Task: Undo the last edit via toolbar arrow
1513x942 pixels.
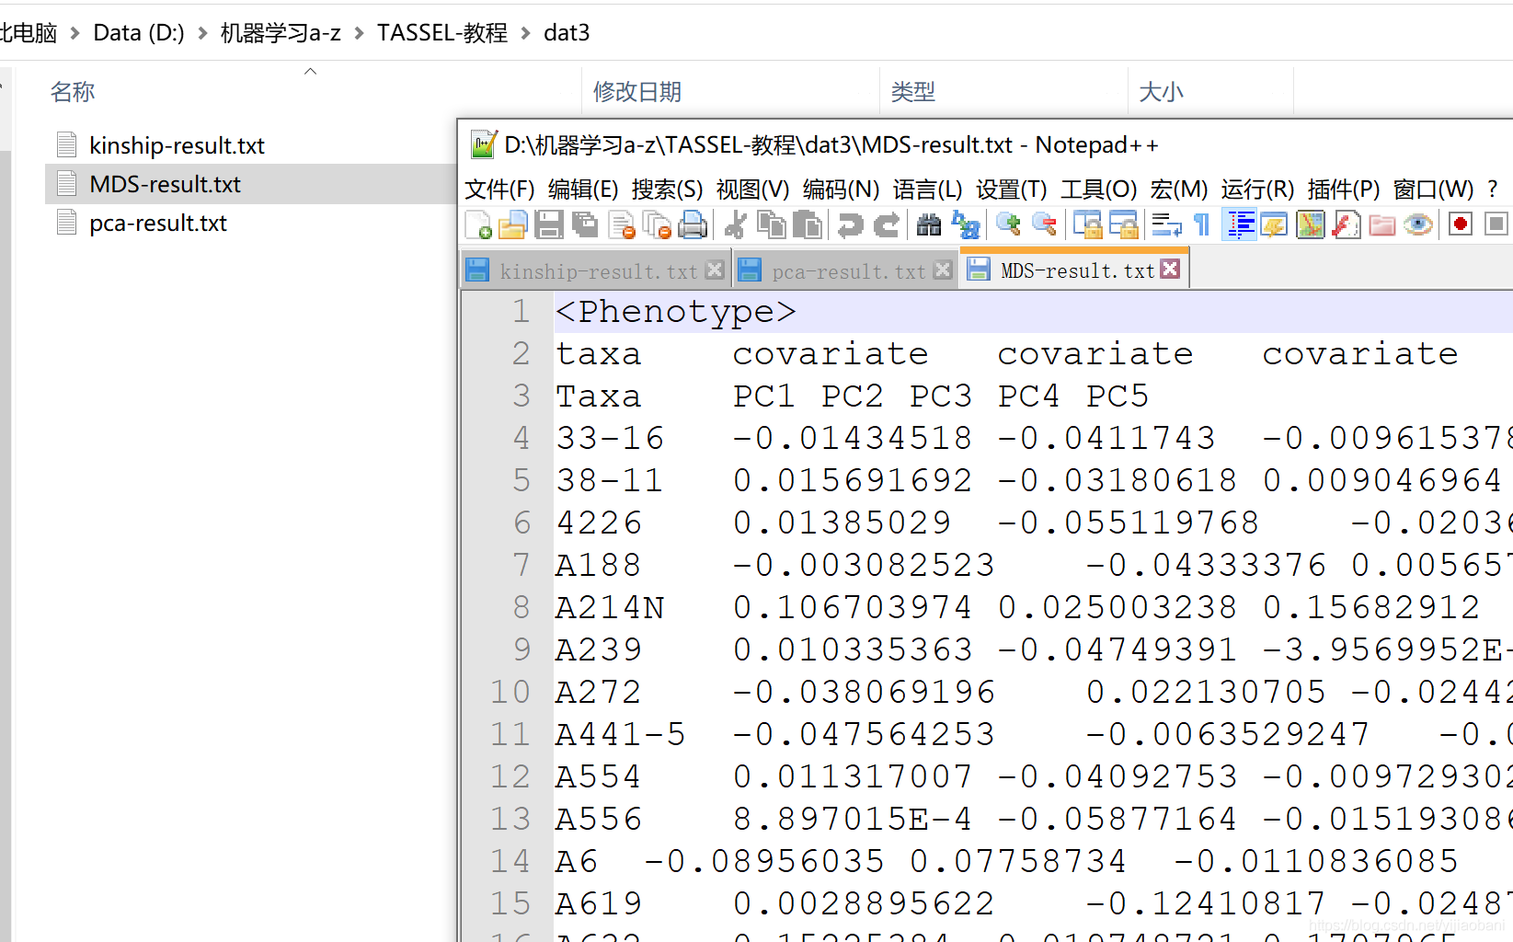Action: click(850, 224)
